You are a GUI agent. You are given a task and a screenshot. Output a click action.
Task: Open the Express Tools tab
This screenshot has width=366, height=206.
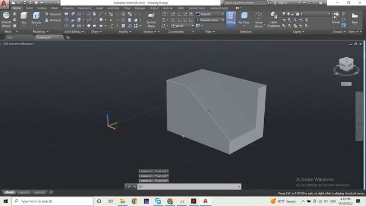197,8
